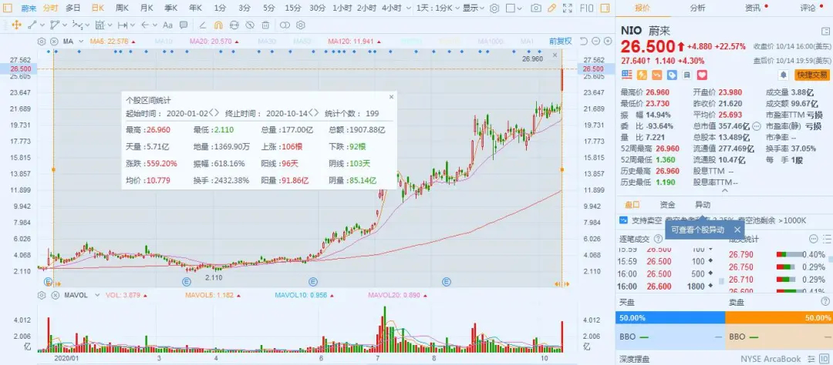Click 前复权 price adjustment button

(x=561, y=42)
